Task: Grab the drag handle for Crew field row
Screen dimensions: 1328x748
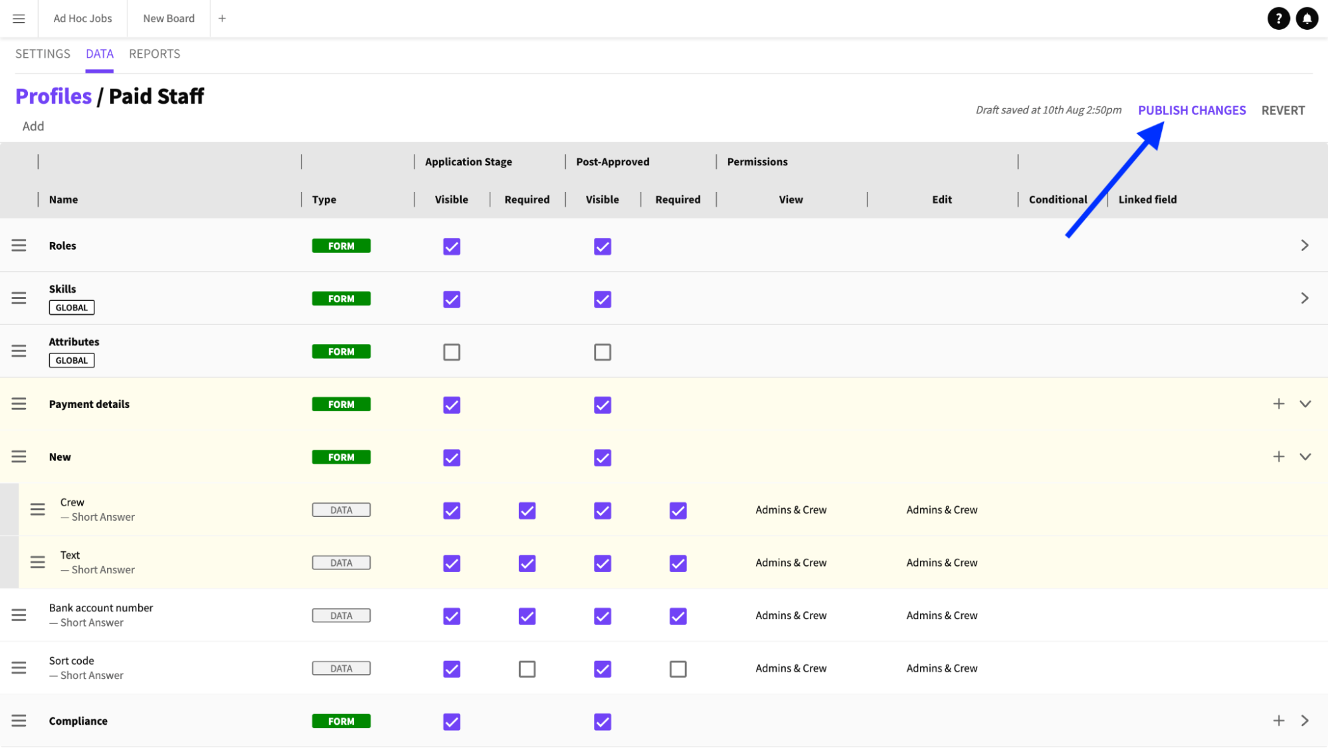Action: click(x=38, y=510)
